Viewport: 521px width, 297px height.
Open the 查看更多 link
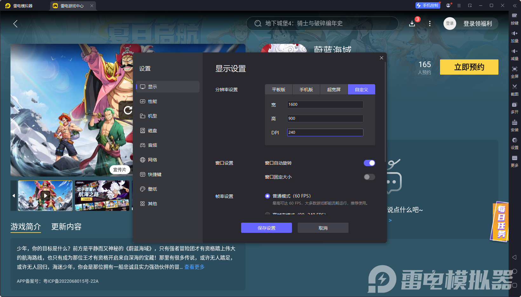[x=194, y=267]
